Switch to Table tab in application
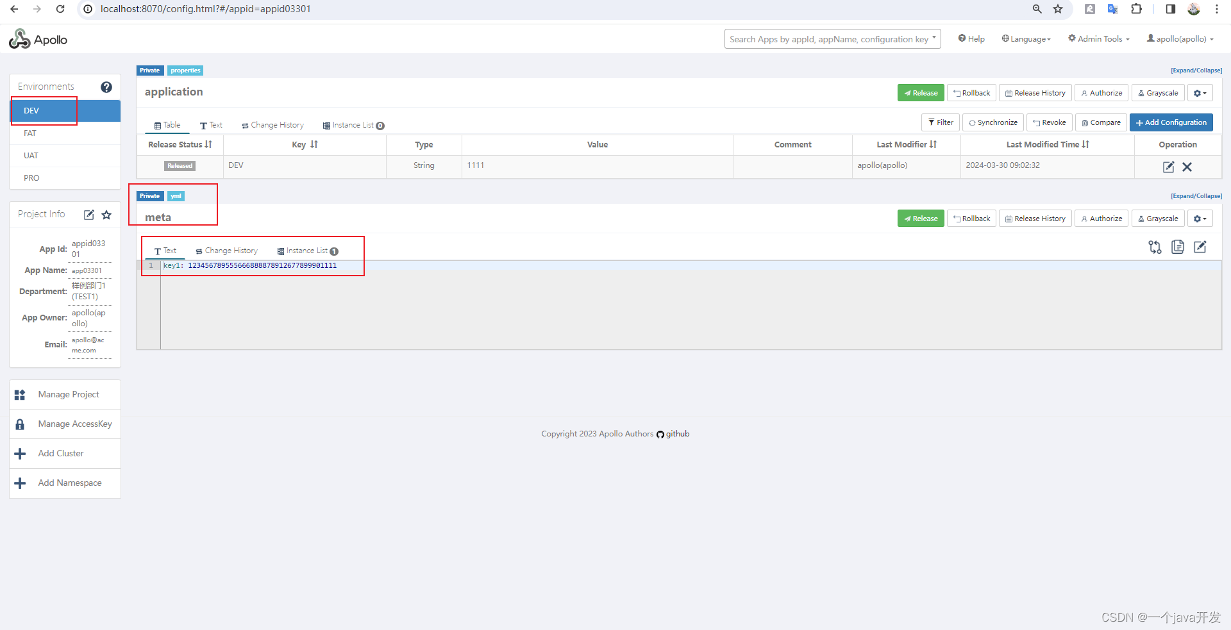Viewport: 1231px width, 630px height. [x=167, y=125]
